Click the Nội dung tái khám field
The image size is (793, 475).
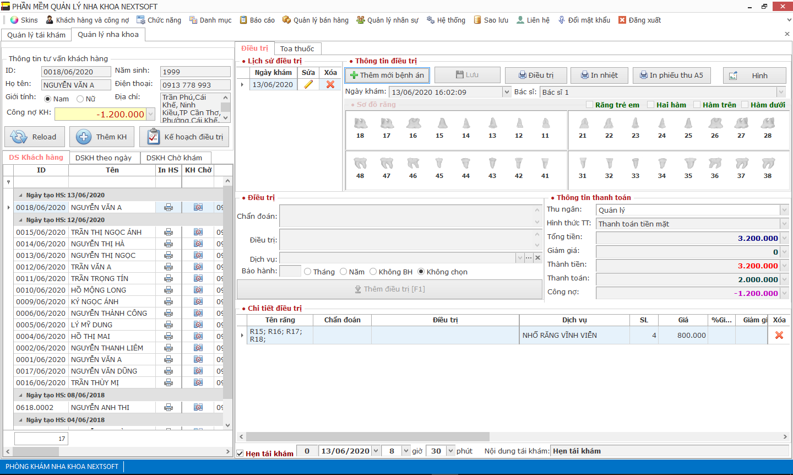click(670, 451)
